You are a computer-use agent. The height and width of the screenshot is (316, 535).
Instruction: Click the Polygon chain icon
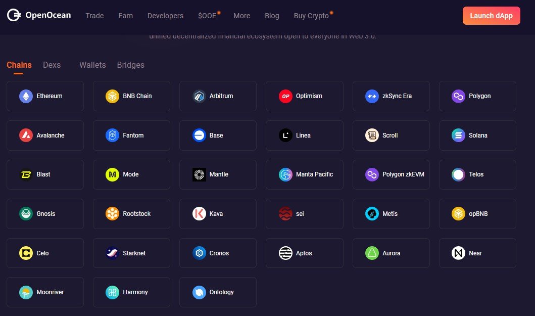458,97
